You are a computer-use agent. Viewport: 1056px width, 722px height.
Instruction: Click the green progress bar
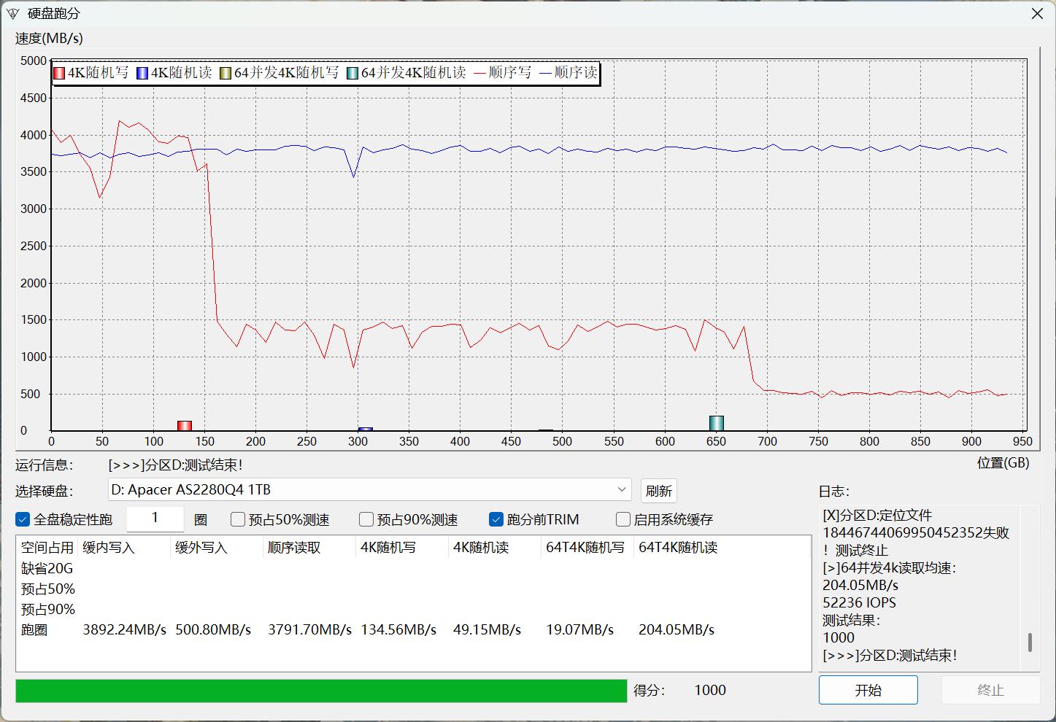[321, 690]
